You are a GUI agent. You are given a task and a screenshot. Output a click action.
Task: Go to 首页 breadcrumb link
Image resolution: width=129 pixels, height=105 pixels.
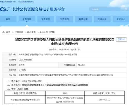[8, 32]
